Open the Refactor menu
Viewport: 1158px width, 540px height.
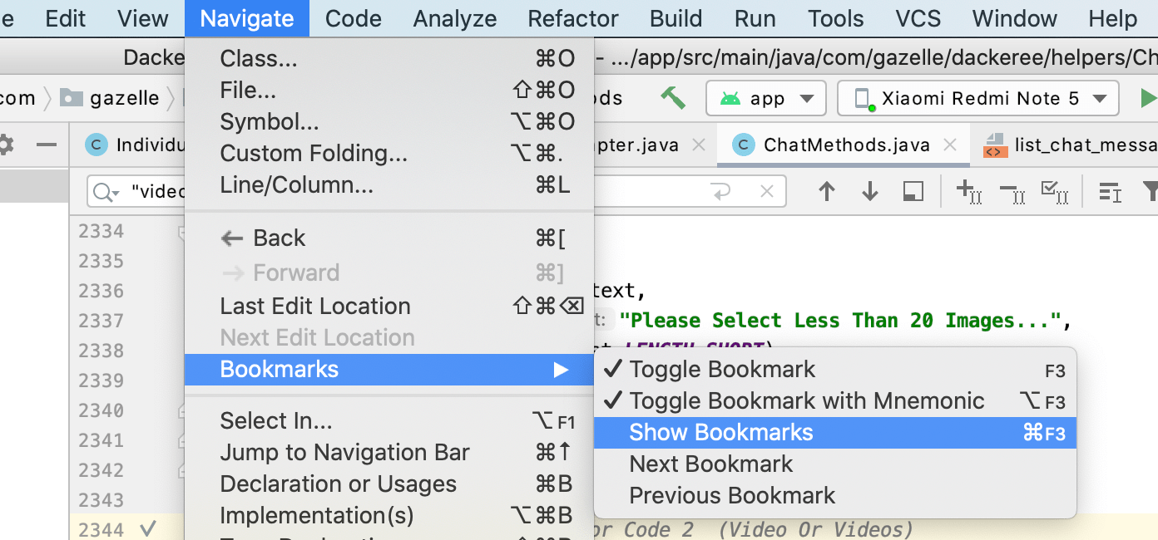[x=572, y=18]
